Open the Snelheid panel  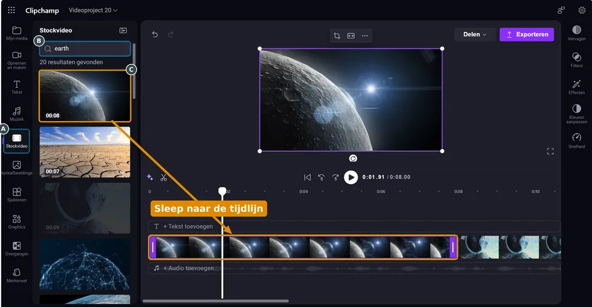(576, 141)
